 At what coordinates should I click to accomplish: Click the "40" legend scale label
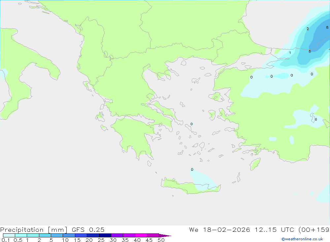pyautogui.click(x=137, y=240)
